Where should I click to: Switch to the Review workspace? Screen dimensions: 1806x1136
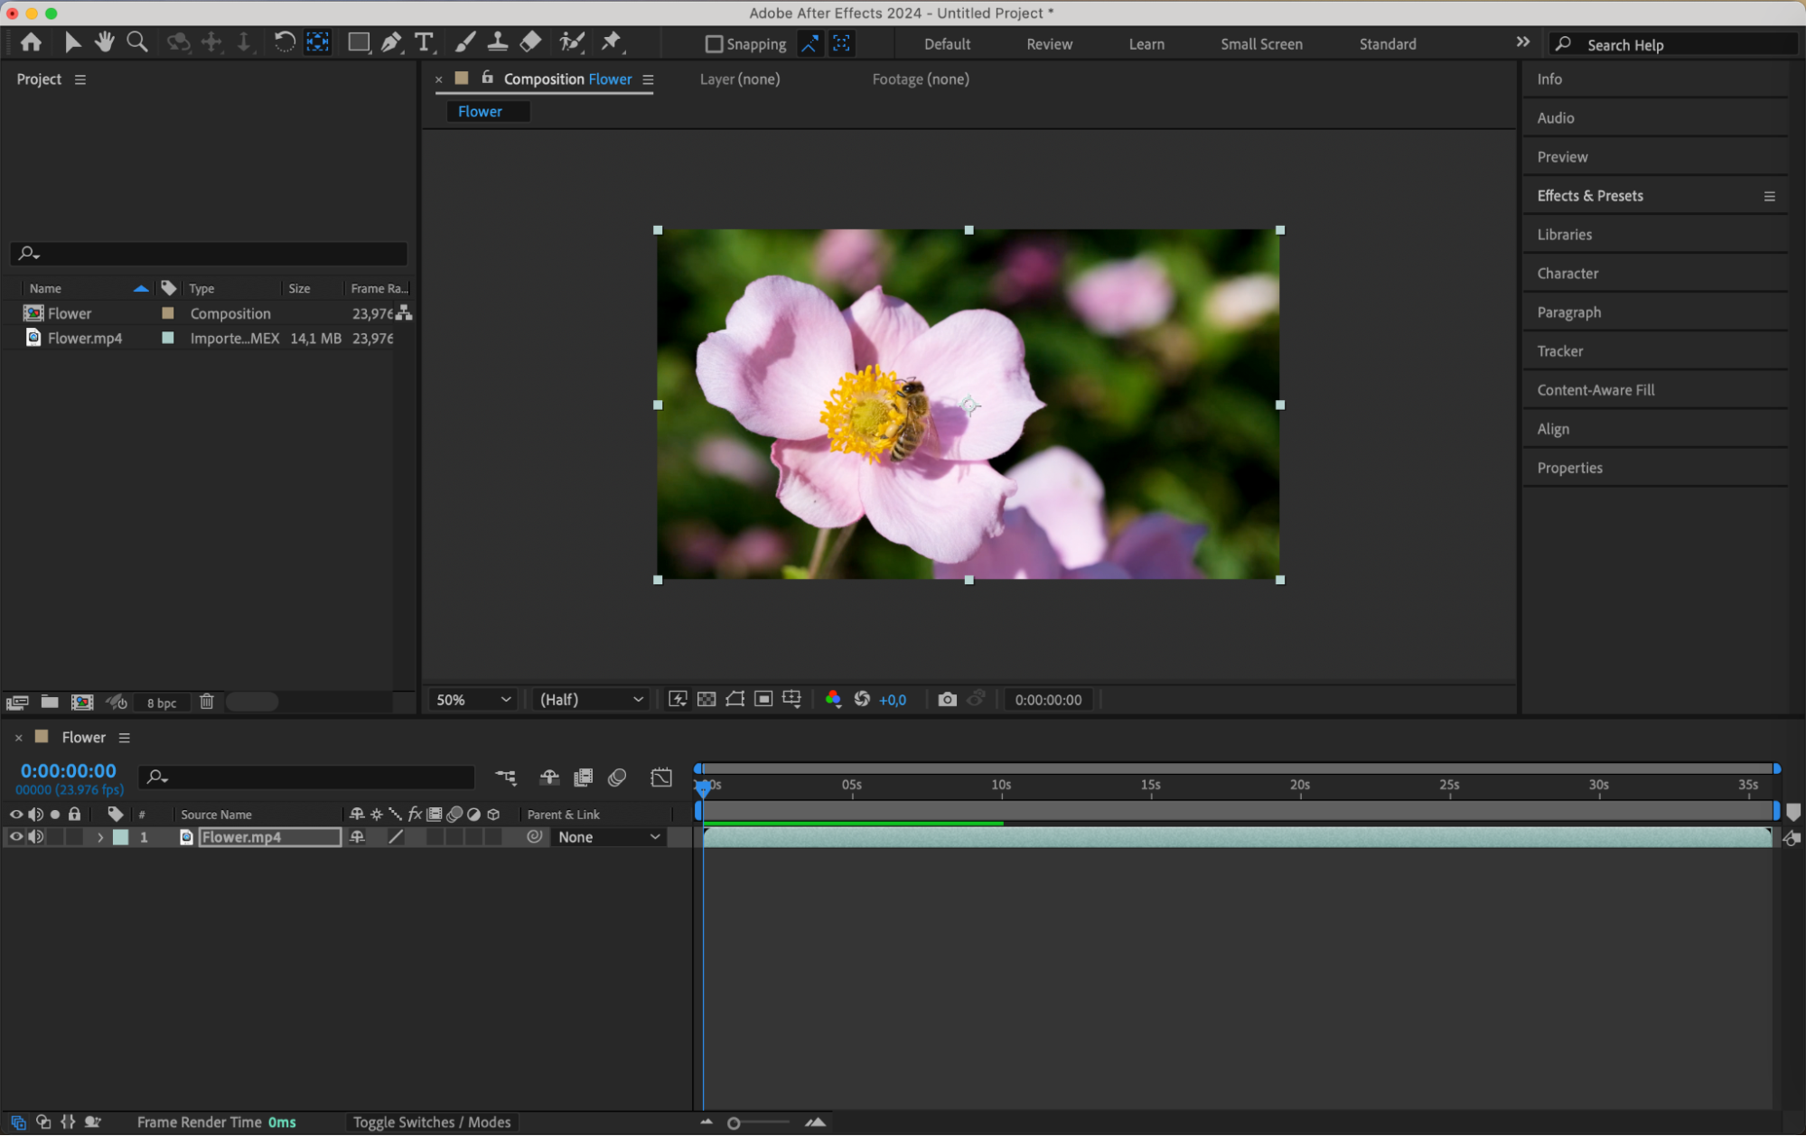coord(1049,43)
